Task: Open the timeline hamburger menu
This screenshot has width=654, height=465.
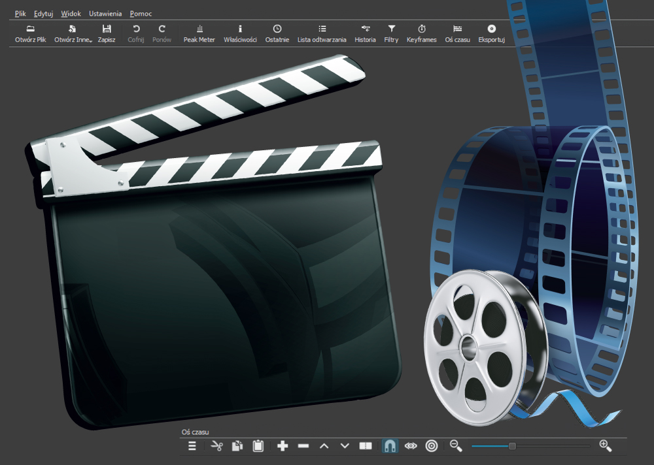Action: coord(192,446)
